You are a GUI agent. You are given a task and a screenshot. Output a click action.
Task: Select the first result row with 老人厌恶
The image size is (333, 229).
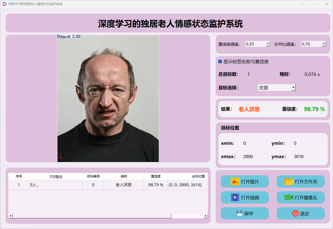pos(124,185)
